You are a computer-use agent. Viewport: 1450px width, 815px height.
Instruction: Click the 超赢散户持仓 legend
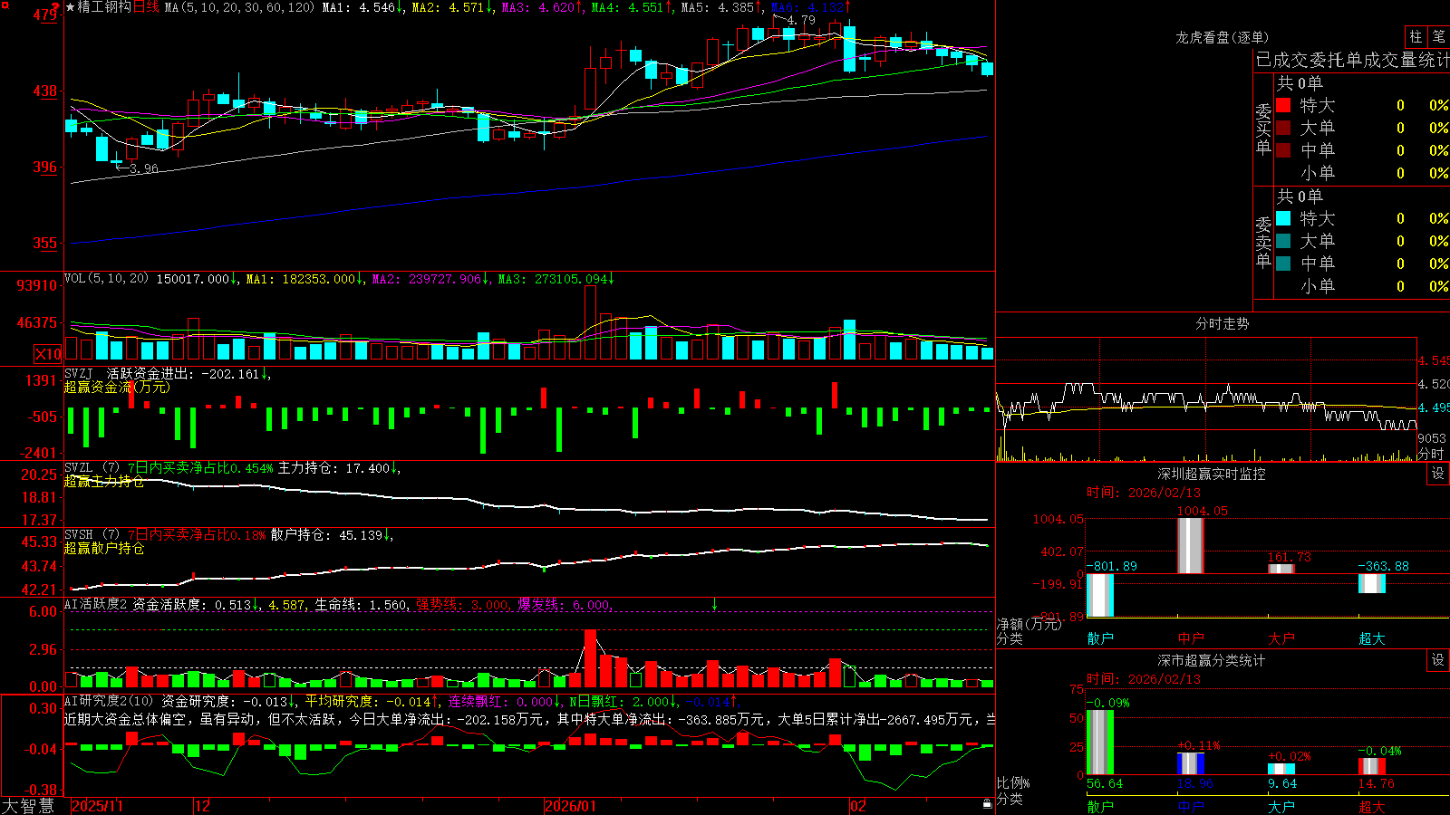click(104, 548)
